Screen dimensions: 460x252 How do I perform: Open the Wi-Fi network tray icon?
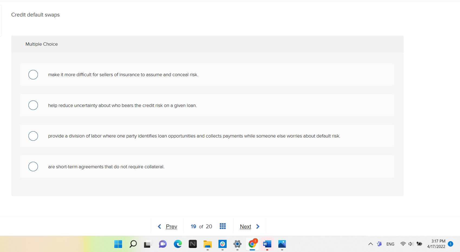click(x=403, y=244)
